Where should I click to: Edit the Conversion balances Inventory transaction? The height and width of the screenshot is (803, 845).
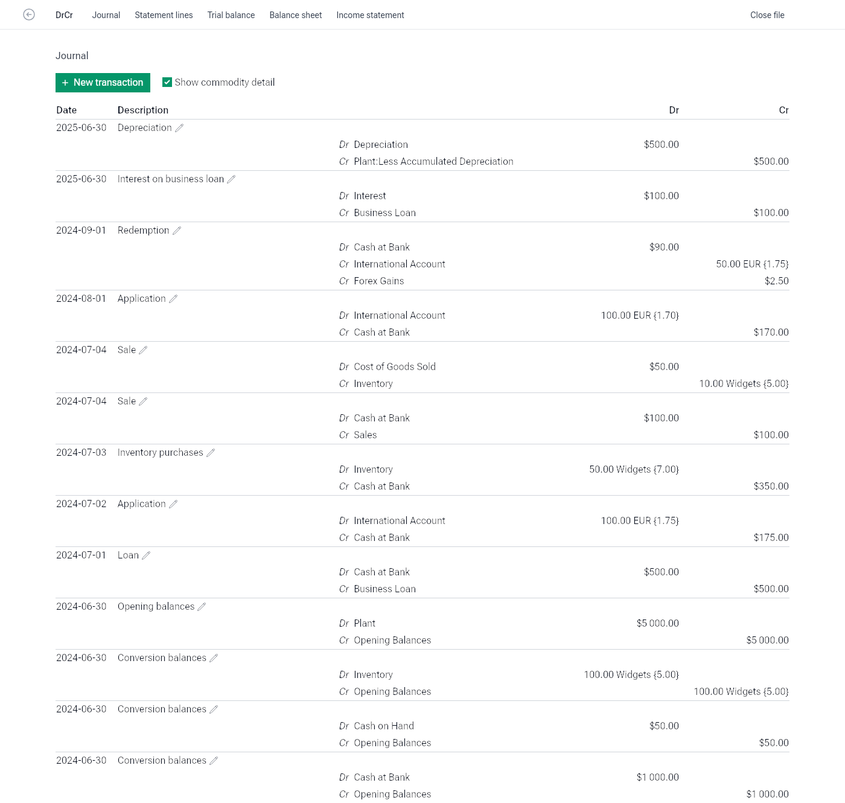coord(214,658)
